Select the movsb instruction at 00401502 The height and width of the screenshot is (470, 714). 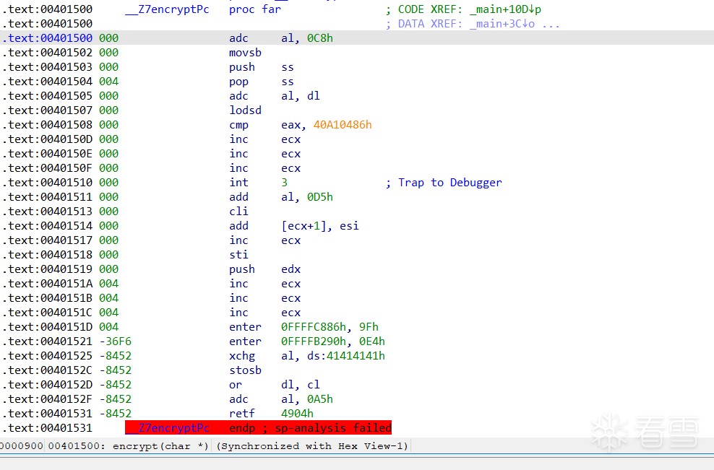[x=245, y=52]
